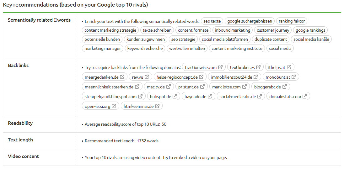The image size is (344, 169).
Task: Open the heise-regioconcept.de backlink domain
Action: click(x=177, y=77)
